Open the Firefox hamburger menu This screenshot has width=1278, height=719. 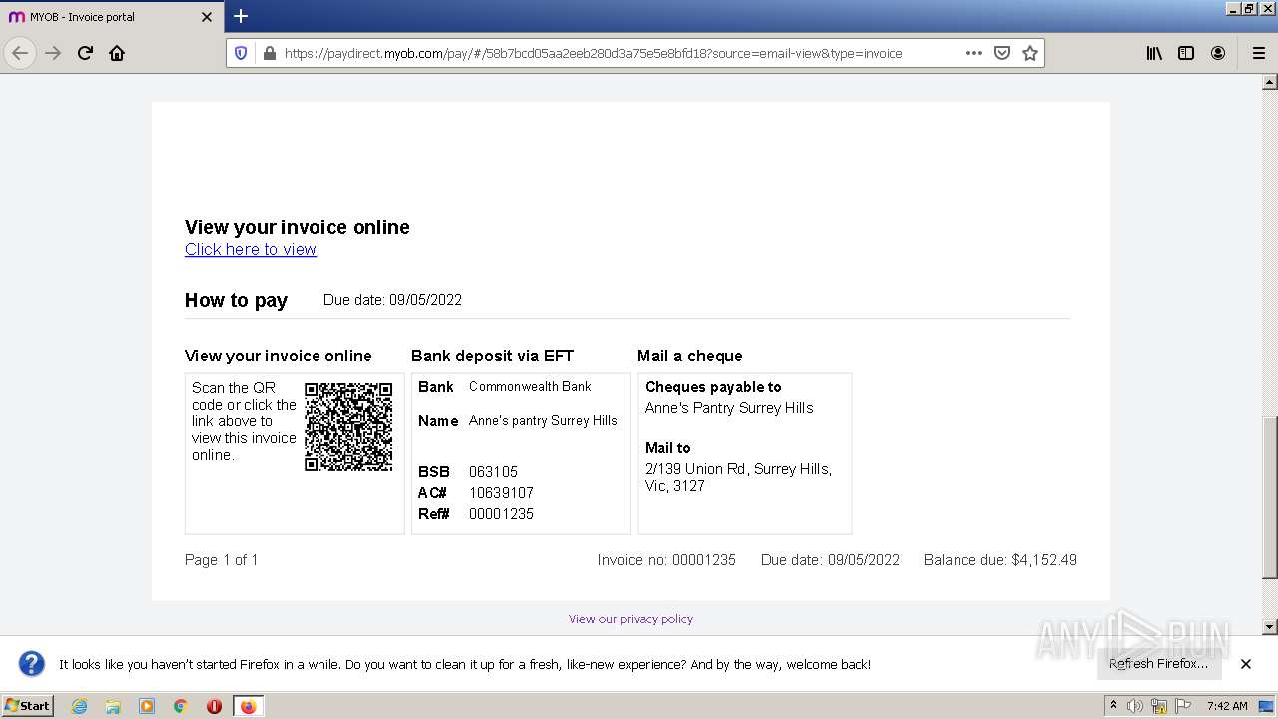1258,53
